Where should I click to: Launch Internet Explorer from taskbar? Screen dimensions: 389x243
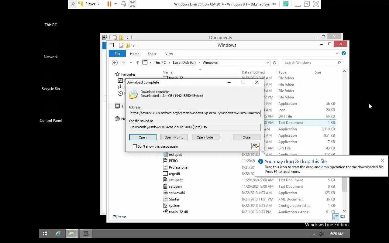tap(58, 234)
